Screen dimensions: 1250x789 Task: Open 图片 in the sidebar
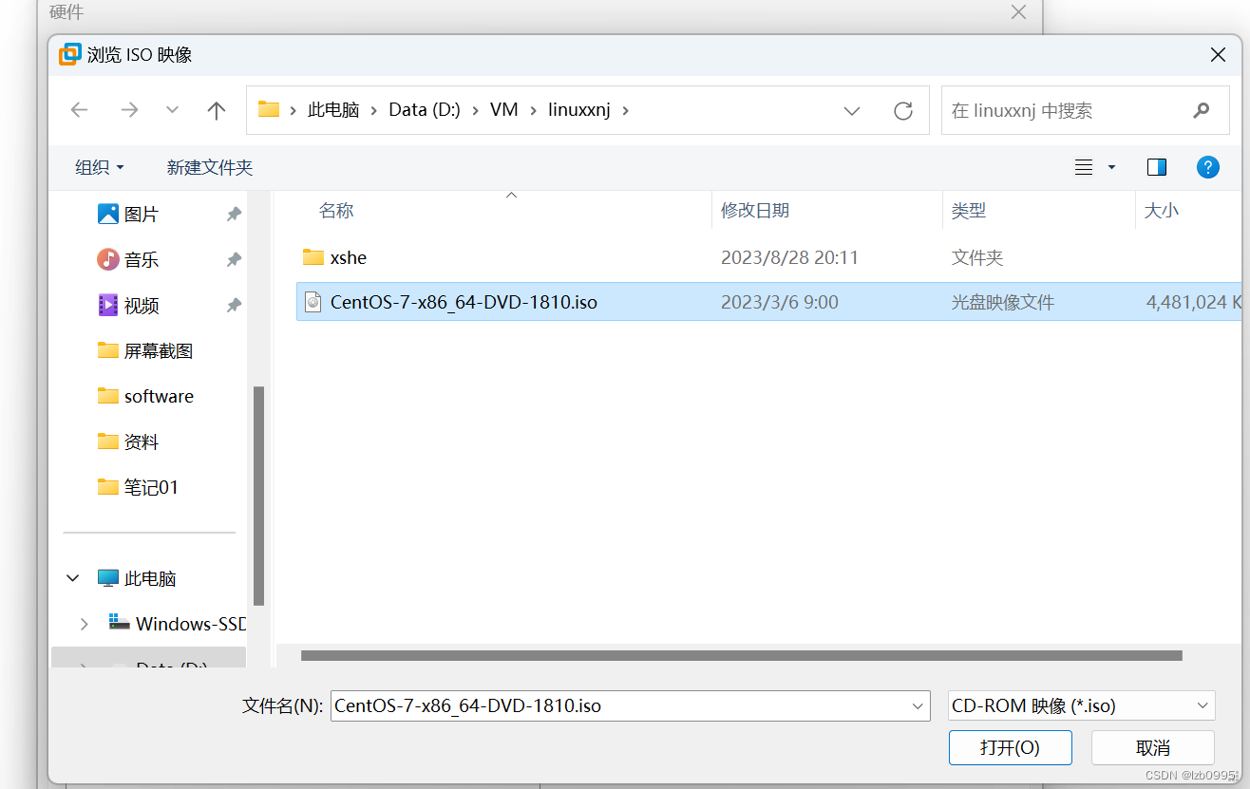(141, 215)
